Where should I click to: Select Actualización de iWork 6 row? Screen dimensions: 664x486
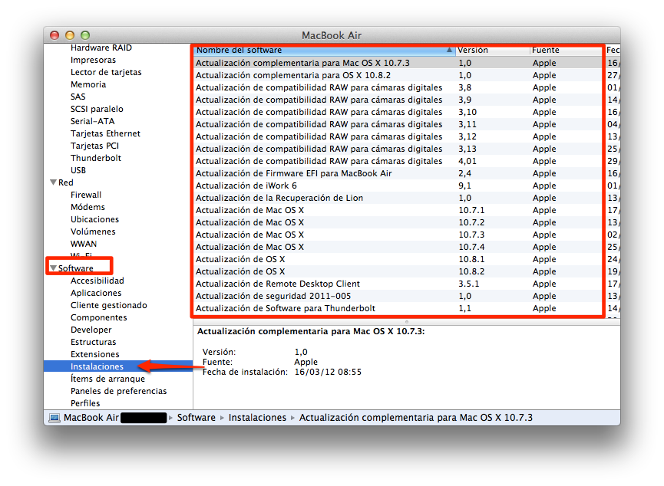click(x=246, y=186)
